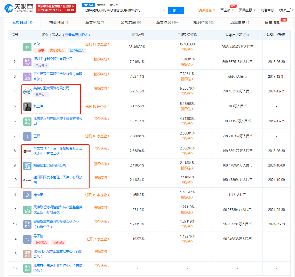Select the 知识产权 tab
This screenshot has width=295, height=277.
(203, 22)
